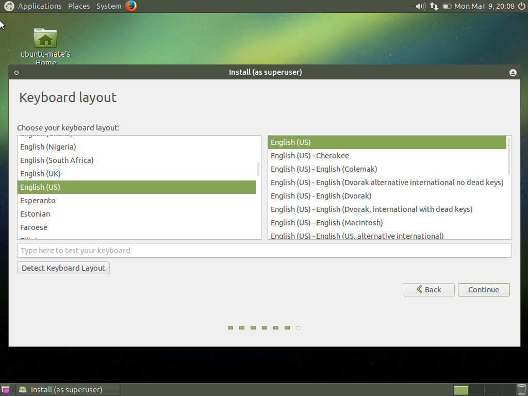Select English (Nigeria) layout
The image size is (528, 396).
click(x=136, y=147)
